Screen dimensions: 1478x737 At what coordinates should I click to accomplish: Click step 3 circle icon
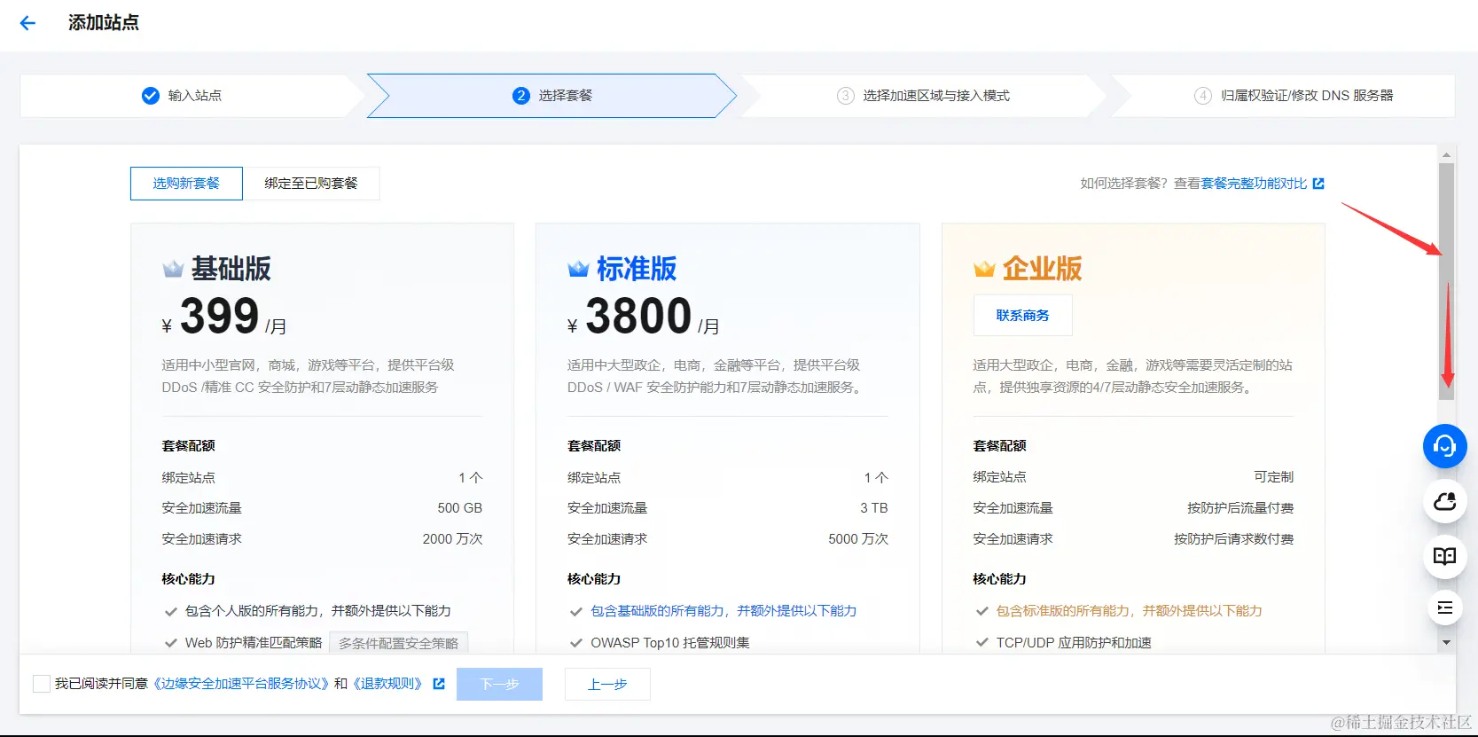846,96
